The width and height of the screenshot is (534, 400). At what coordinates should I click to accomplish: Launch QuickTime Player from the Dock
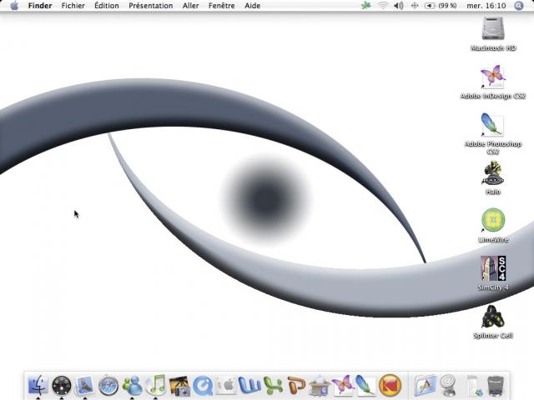click(203, 386)
